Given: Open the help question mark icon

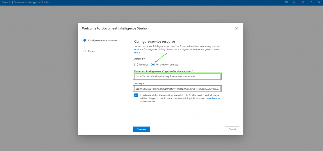Looking at the screenshot, I should tap(311, 2).
